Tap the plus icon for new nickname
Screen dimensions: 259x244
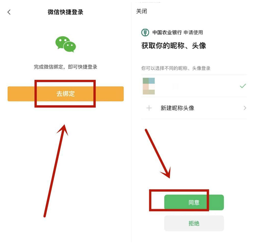click(x=149, y=108)
